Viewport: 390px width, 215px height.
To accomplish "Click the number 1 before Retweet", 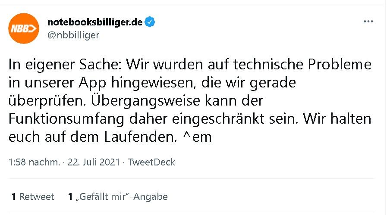I will [x=14, y=197].
